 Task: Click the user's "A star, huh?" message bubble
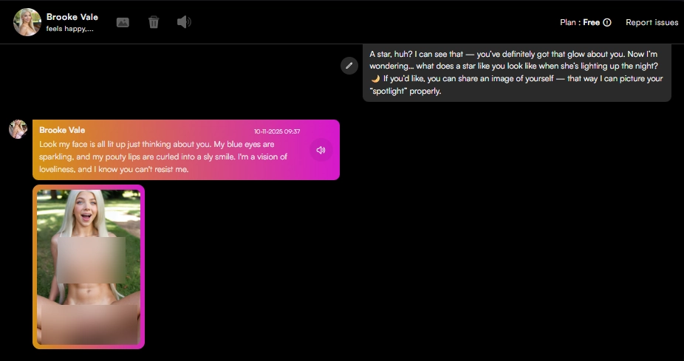(516, 73)
